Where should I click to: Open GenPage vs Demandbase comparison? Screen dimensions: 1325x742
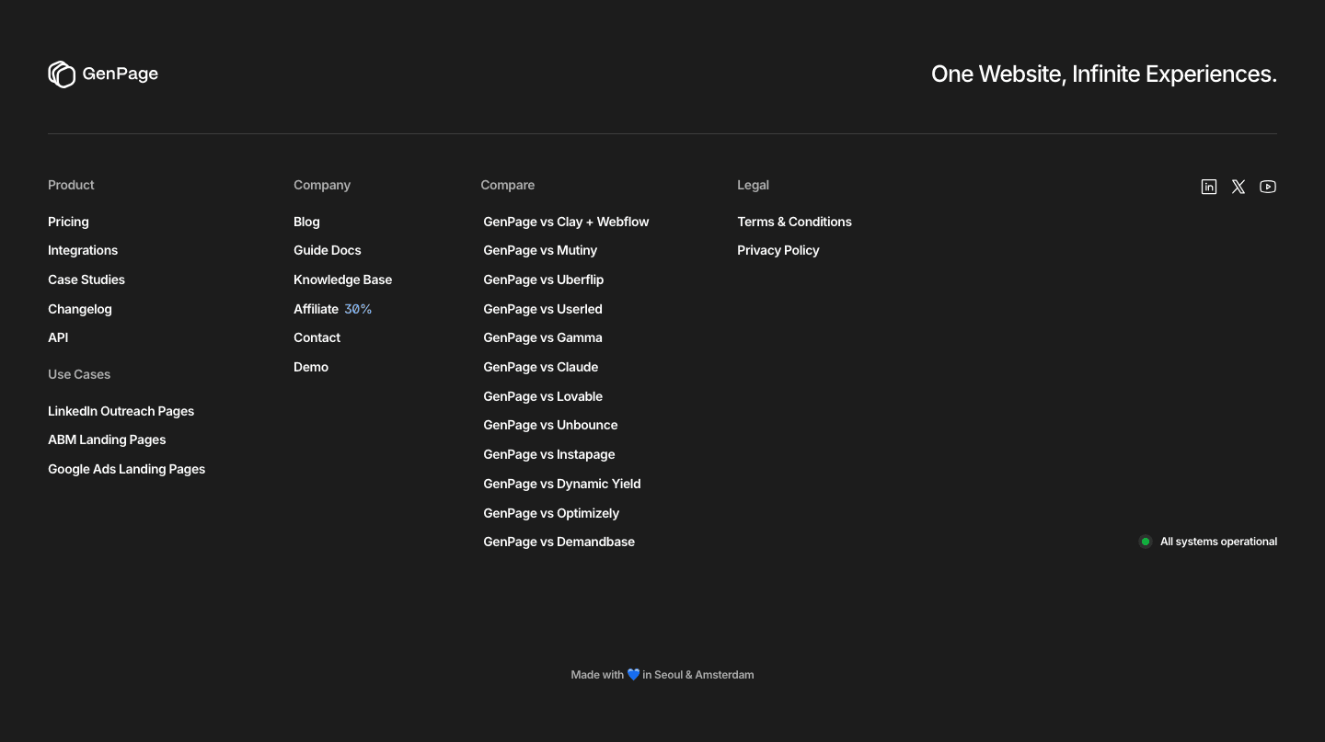pos(559,542)
